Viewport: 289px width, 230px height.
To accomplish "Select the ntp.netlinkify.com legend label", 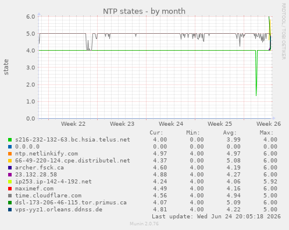I will click(47, 154).
